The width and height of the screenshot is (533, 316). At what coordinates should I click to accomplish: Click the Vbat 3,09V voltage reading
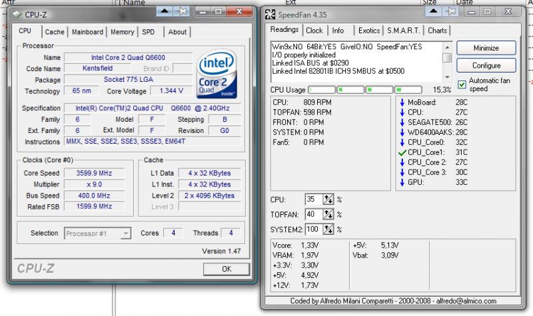click(x=375, y=255)
